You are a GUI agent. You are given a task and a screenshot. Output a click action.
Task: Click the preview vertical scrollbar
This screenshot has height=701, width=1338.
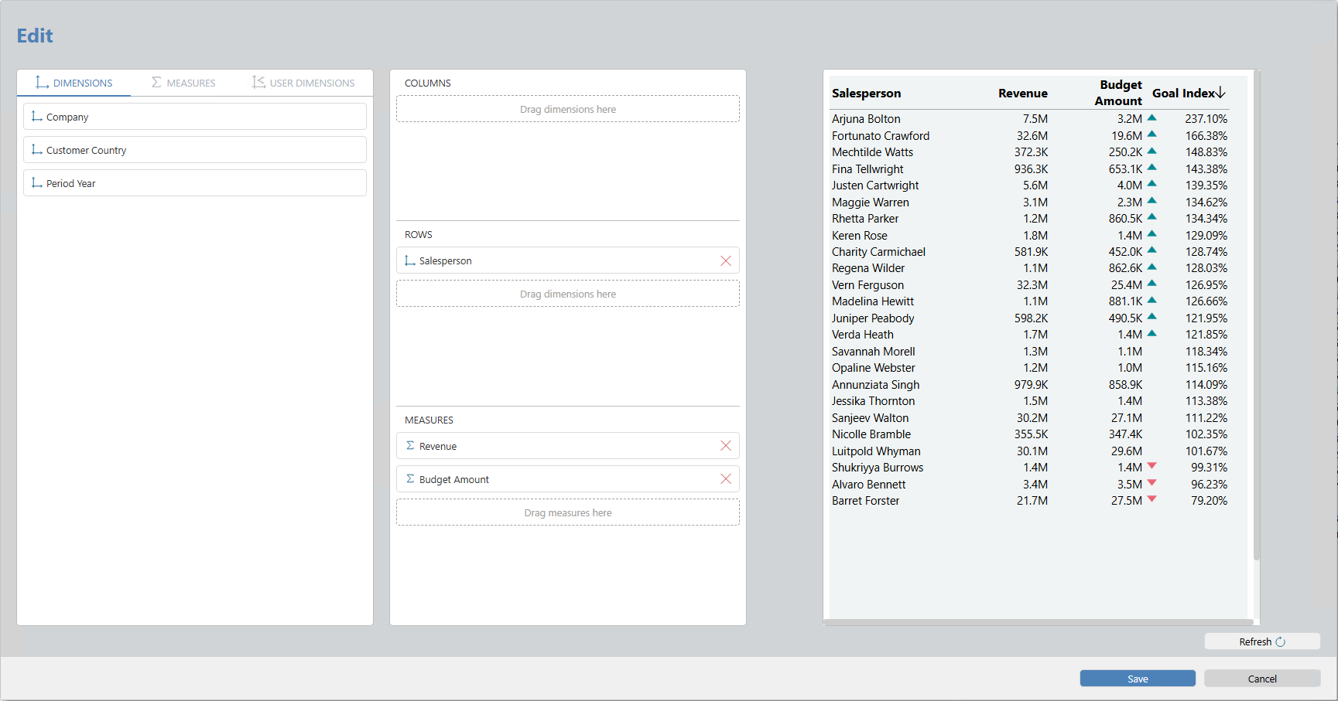pos(1257,315)
